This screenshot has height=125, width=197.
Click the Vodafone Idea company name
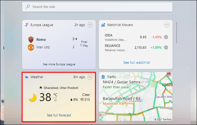[116, 40]
